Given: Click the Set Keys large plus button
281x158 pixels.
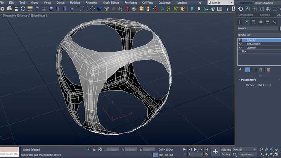Looking at the screenshot, I should (x=215, y=151).
